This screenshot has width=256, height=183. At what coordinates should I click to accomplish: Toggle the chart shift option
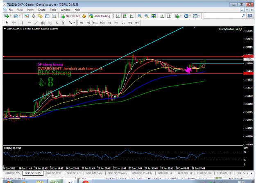click(169, 16)
